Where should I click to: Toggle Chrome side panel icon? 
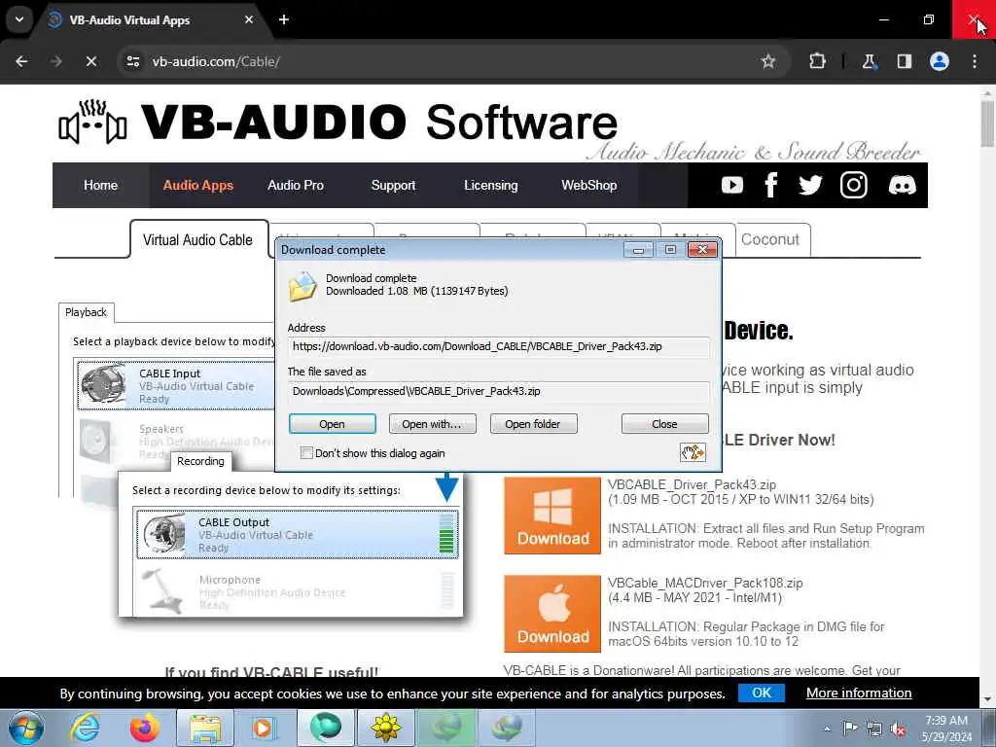coord(904,61)
